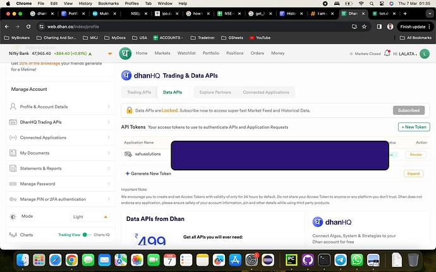The width and height of the screenshot is (436, 272).
Task: Go to Markets in top navigation
Action: tap(162, 53)
